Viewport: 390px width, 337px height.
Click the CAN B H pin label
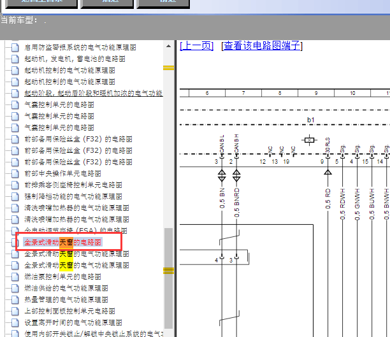[x=236, y=143]
